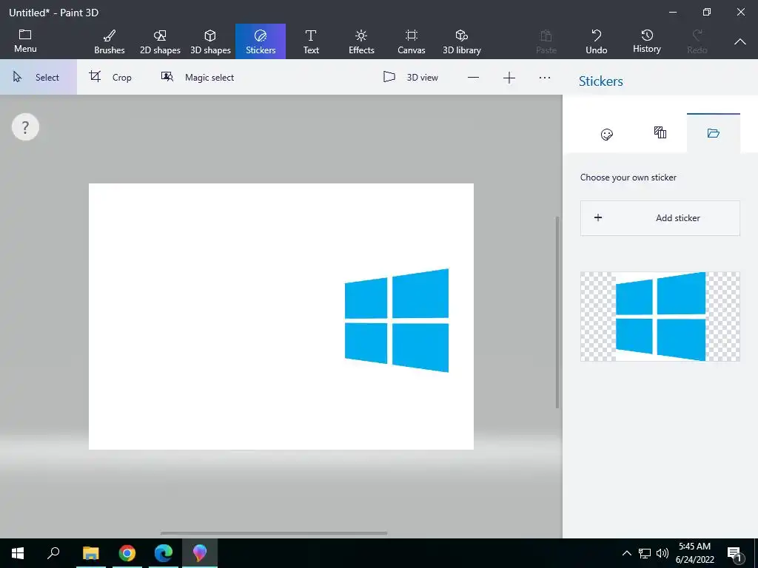Open the History panel
Viewport: 758px width, 568px height.
tap(647, 41)
